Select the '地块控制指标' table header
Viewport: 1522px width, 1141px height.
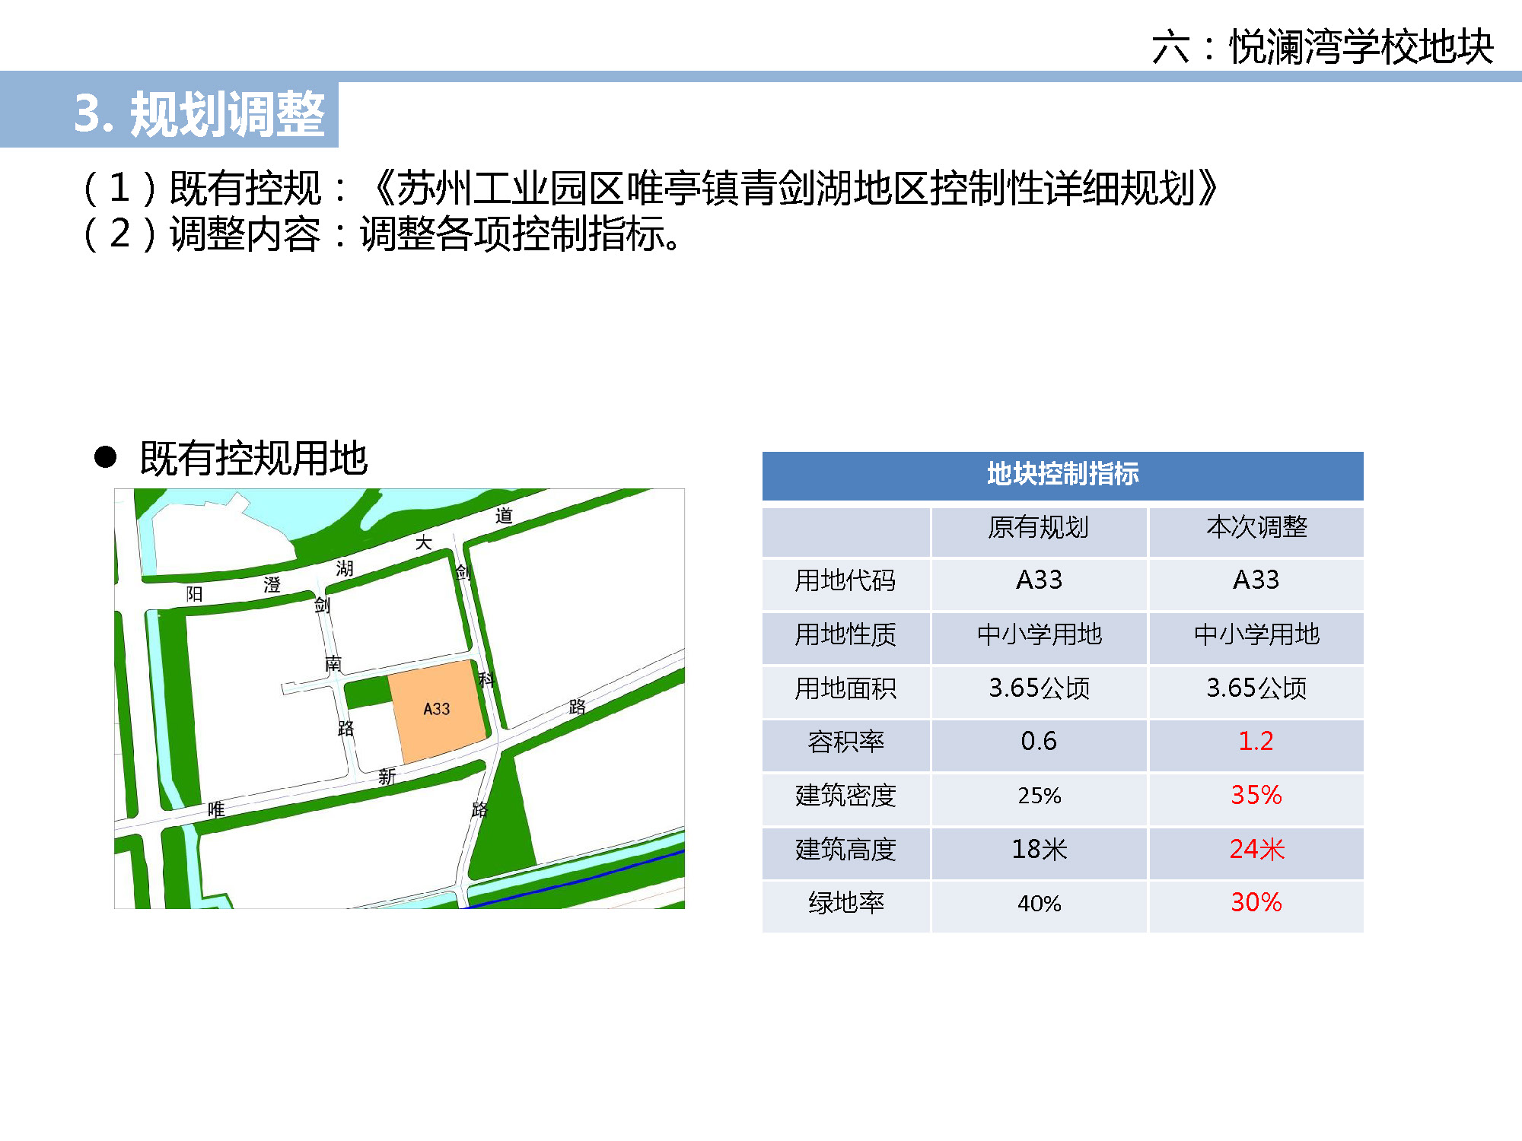(1062, 475)
